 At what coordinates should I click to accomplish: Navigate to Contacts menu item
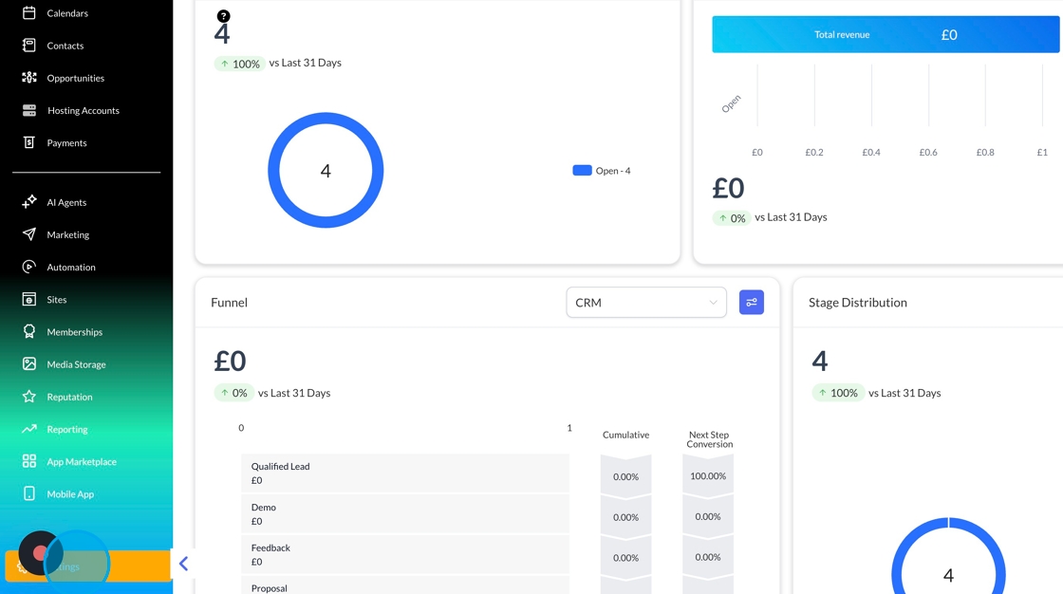[x=65, y=46]
